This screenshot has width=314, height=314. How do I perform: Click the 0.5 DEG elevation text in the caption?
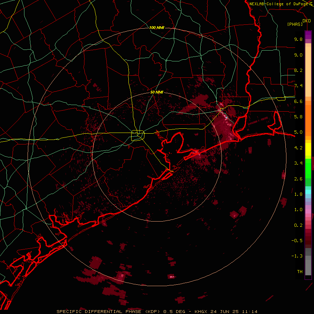(174, 312)
